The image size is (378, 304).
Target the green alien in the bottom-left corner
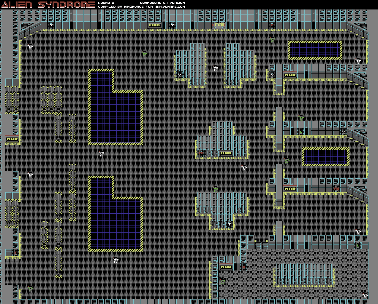[x=30, y=288]
